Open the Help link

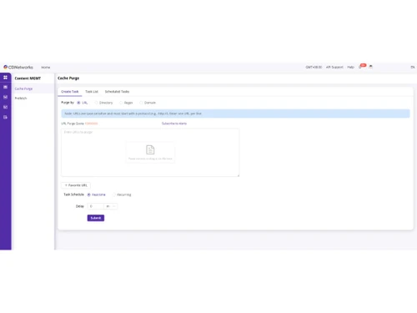coord(350,67)
